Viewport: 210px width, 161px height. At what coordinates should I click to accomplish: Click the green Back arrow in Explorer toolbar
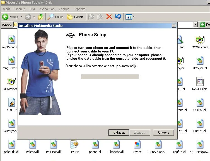(x=5, y=17)
